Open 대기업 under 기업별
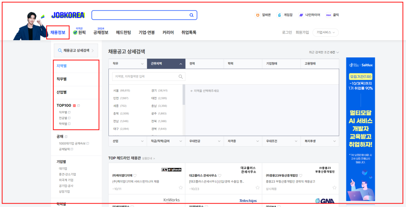The height and width of the screenshot is (207, 406). click(63, 168)
